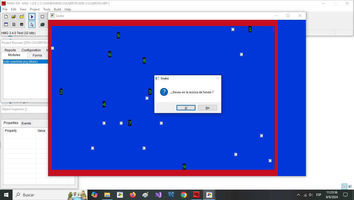Click the text document module icon
This screenshot has width=354, height=200.
pos(14,24)
